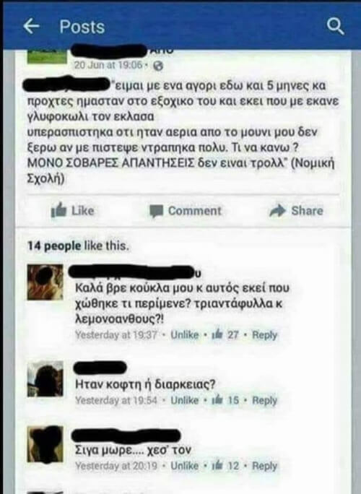Open the third commenter's profile picture
Viewport: 361px width, 494px height.
tap(45, 444)
